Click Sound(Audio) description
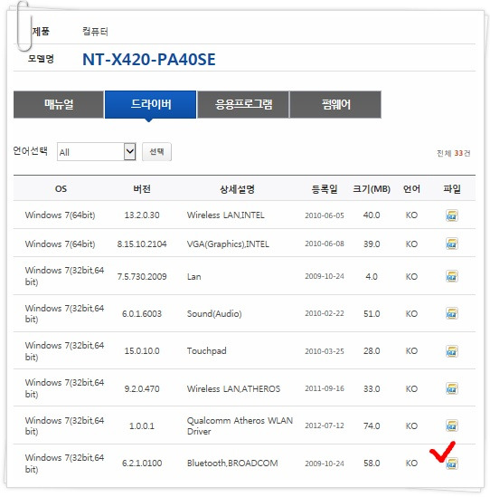The image size is (490, 497). [214, 313]
